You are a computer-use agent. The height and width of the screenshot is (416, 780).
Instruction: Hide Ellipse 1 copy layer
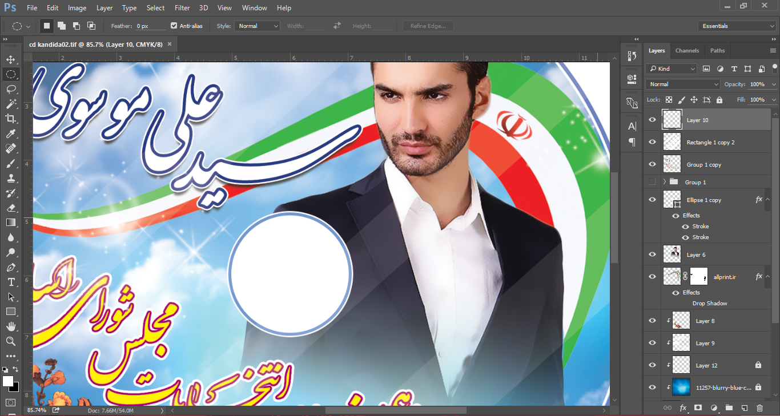pos(652,200)
